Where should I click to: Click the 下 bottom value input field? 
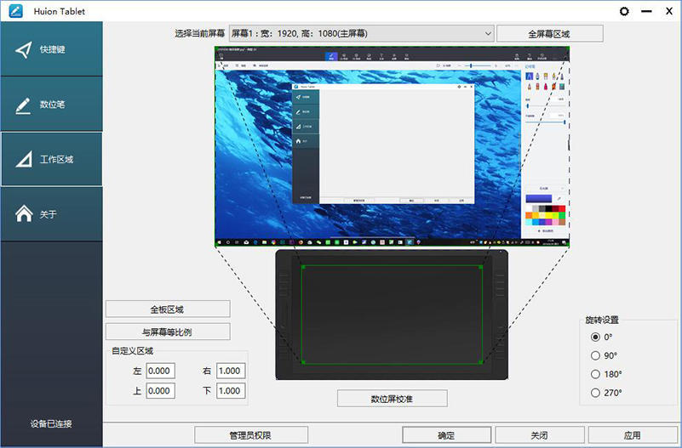231,391
